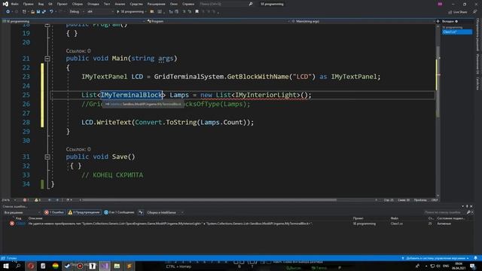The width and height of the screenshot is (482, 271).
Task: Click the selected IMyTerminalBlock text on line 25
Action: pyautogui.click(x=131, y=95)
